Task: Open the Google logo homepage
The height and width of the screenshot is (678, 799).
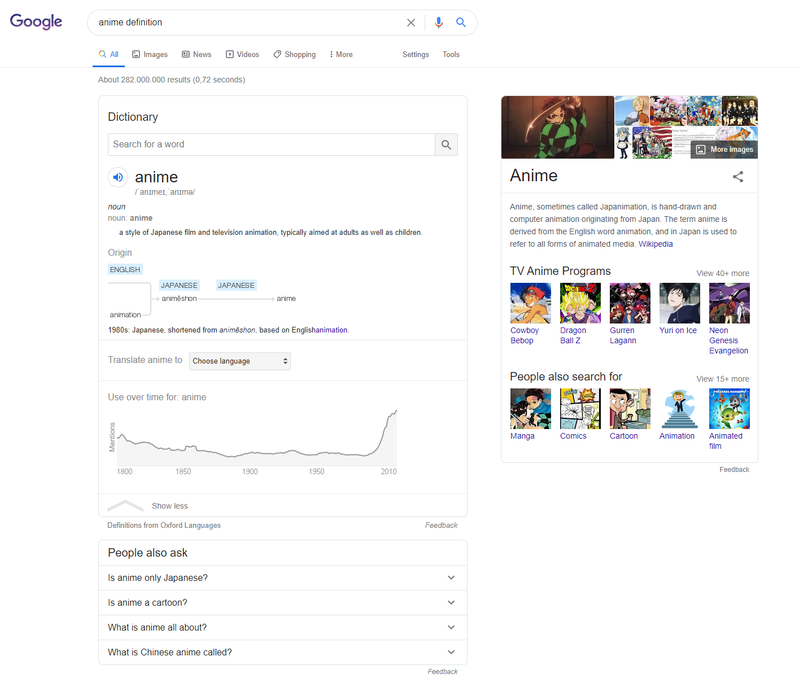Action: [x=36, y=22]
